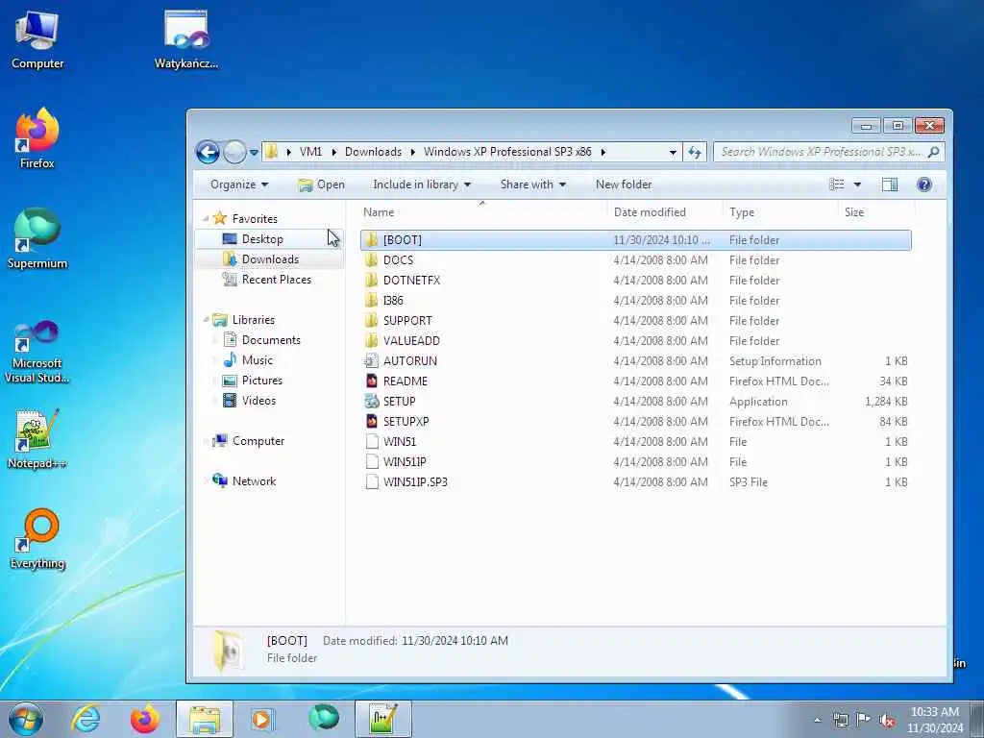Screen dimensions: 984x738
Task: Click the Microsoft Visual Studio desktop shortcut
Action: click(37, 352)
